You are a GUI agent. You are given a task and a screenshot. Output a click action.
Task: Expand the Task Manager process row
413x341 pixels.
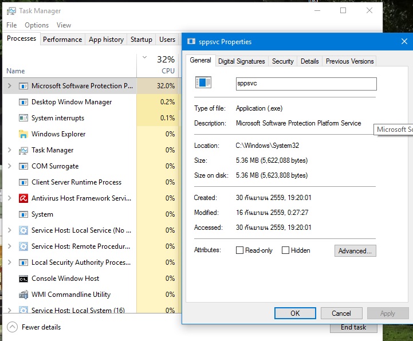click(x=10, y=150)
